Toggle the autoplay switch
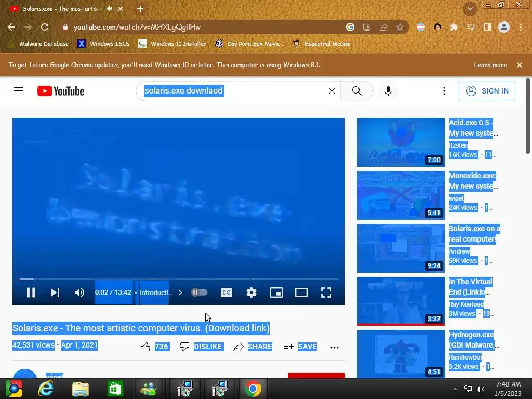The width and height of the screenshot is (532, 399). pos(199,292)
